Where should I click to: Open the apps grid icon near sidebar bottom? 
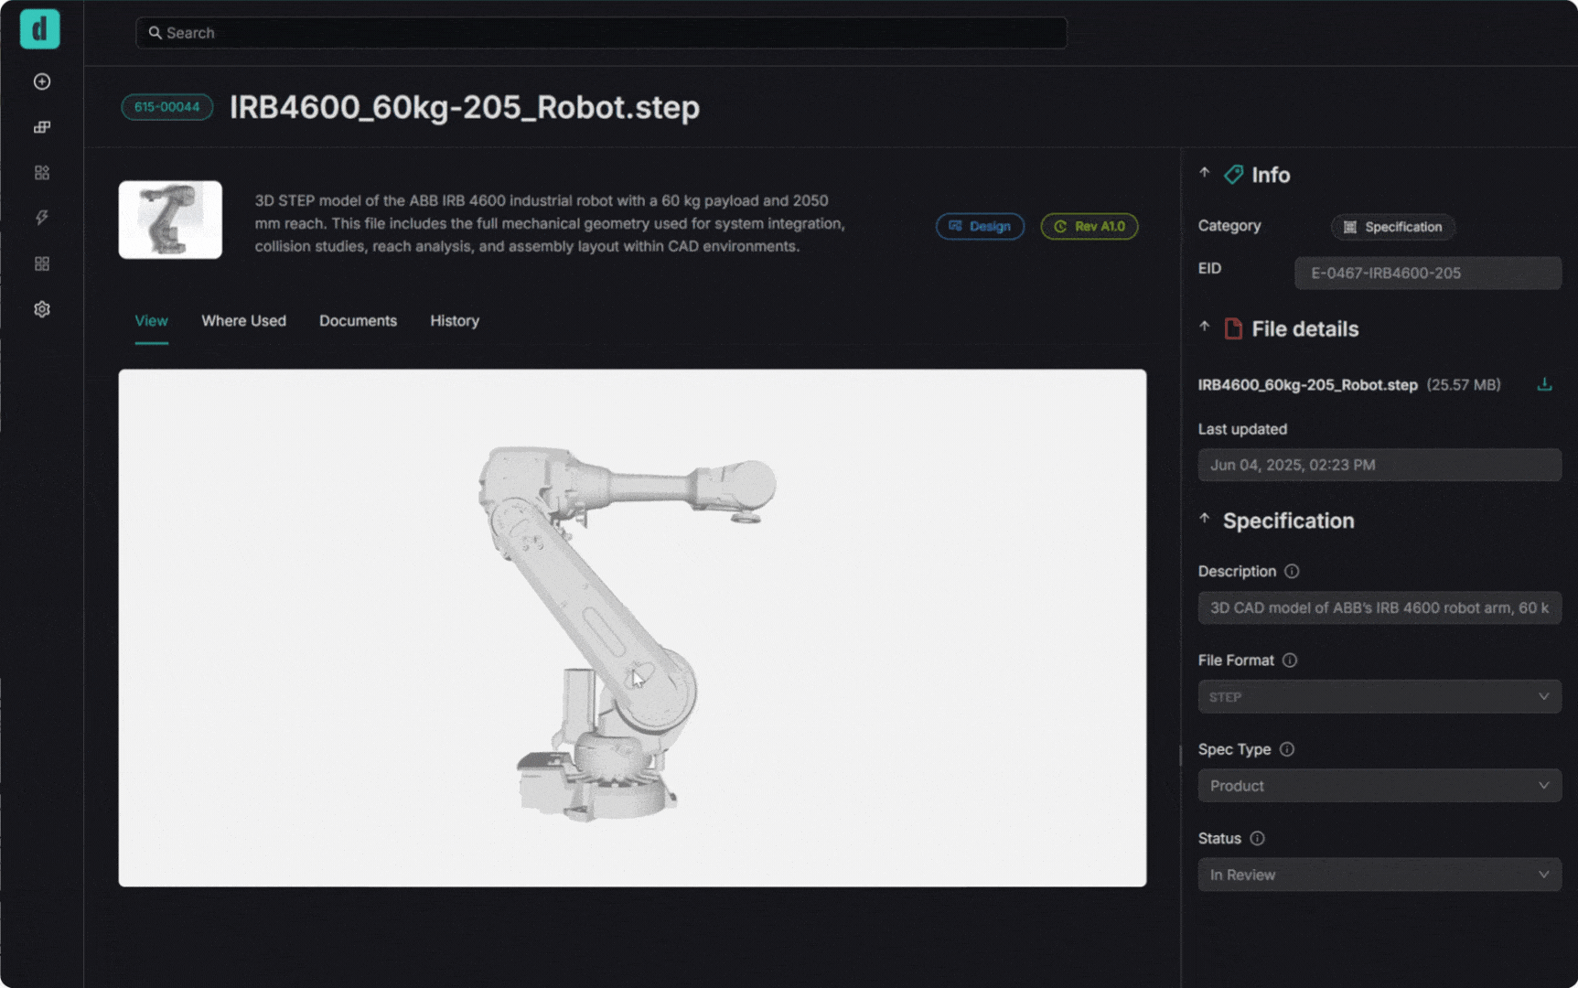(x=41, y=263)
